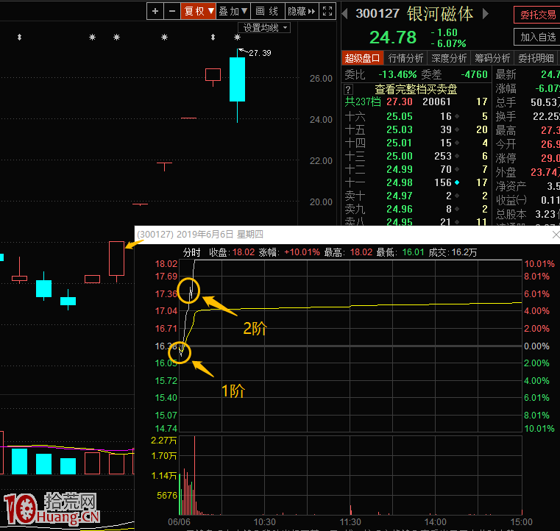Open the 复权 dropdown
Viewport: 560px width, 531px height.
pos(199,12)
